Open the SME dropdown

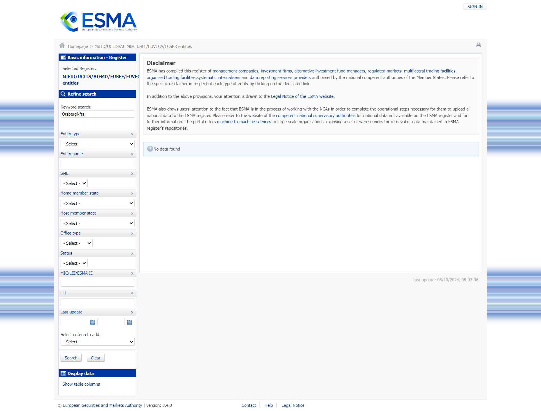click(74, 183)
